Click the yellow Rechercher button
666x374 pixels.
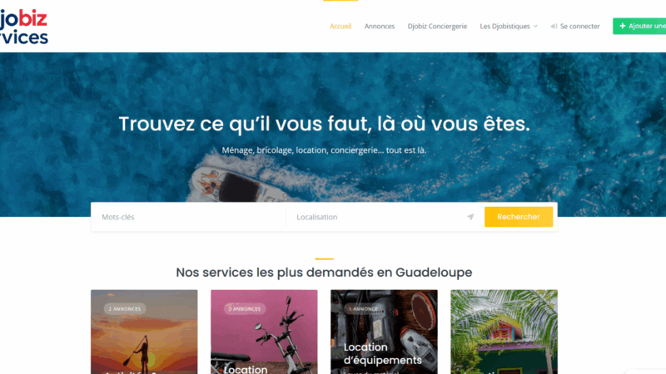tap(519, 217)
